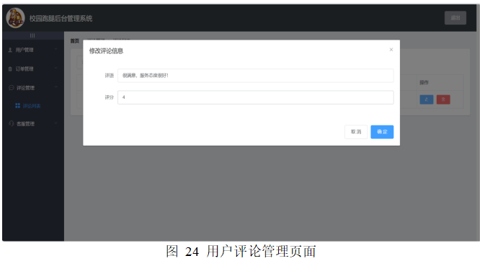Open the 订单管理 sidebar menu
Image resolution: width=490 pixels, height=261 pixels.
coord(33,68)
